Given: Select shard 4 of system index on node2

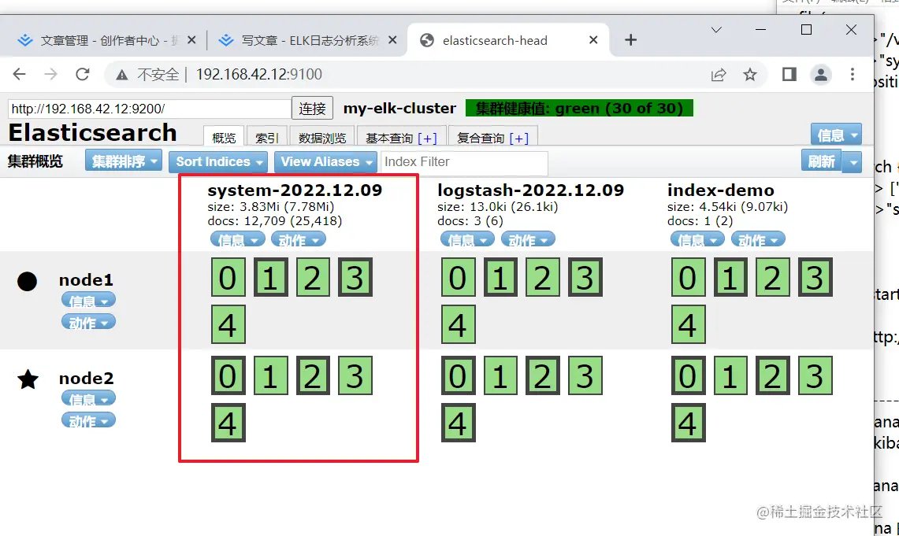Looking at the screenshot, I should pyautogui.click(x=228, y=423).
